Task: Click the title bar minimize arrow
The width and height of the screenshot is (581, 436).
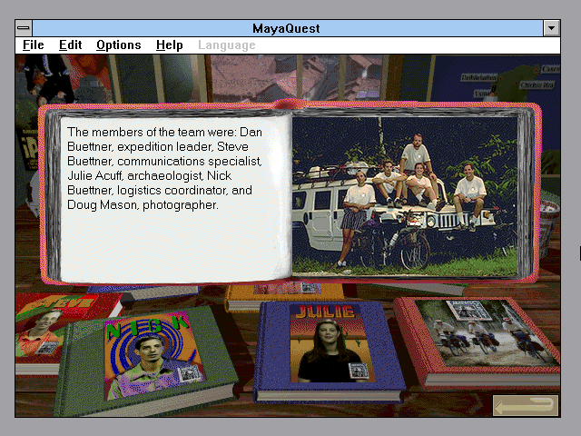Action: point(551,28)
